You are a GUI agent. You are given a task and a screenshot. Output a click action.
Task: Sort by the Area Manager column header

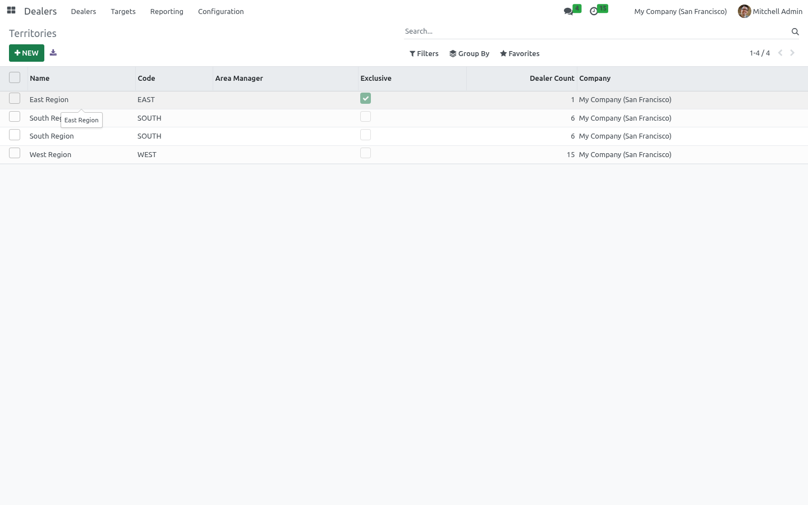[286, 79]
